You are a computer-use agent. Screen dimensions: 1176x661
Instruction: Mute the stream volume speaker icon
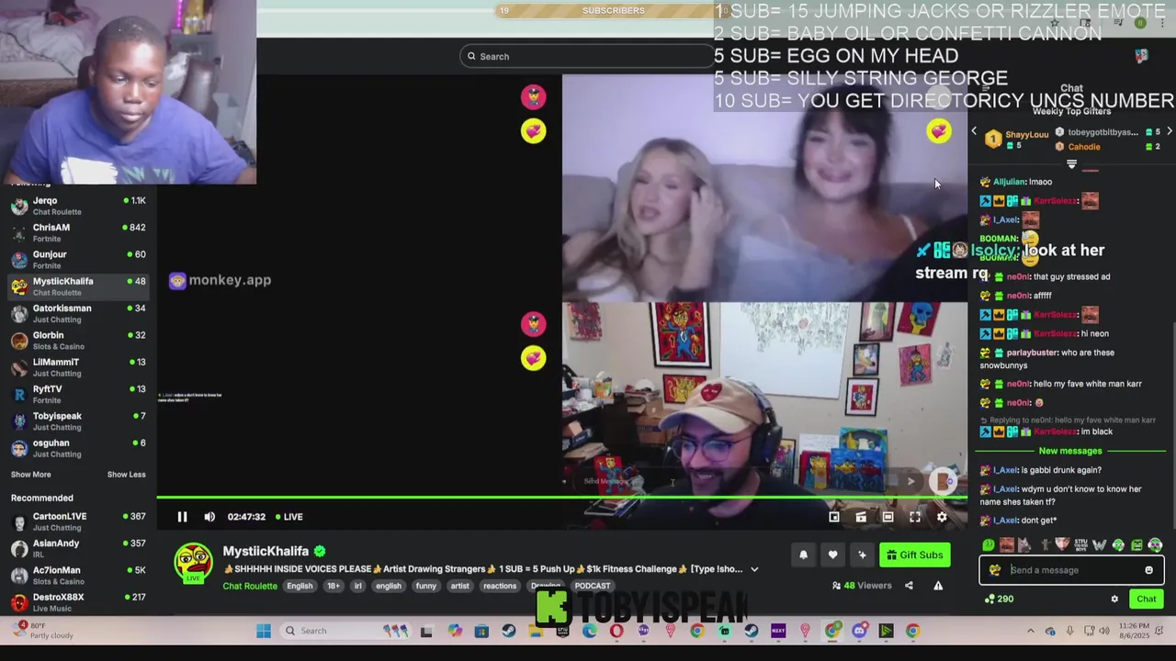(209, 517)
